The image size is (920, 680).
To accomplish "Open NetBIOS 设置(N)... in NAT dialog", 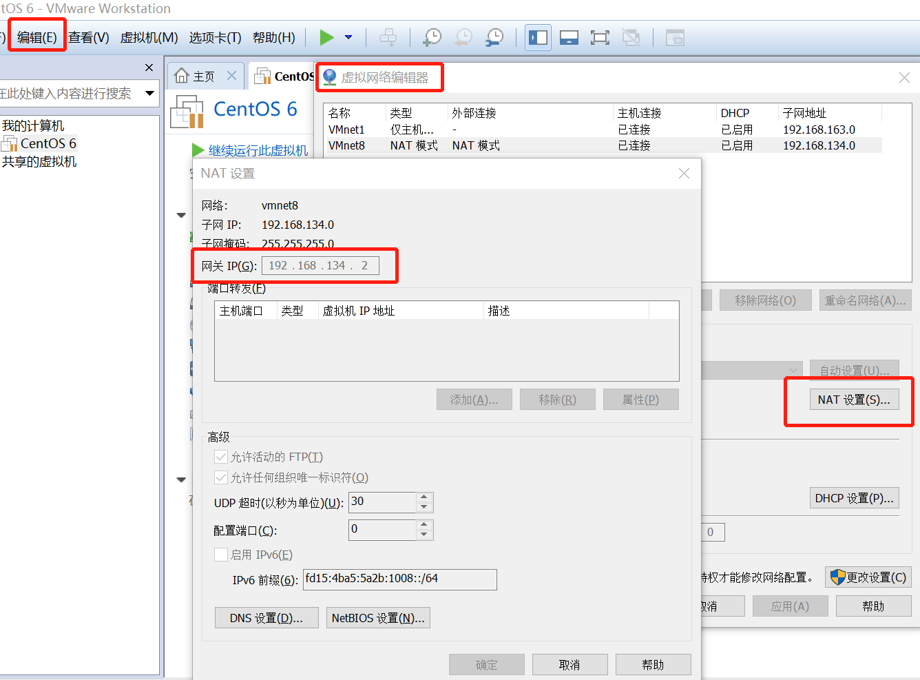I will click(378, 618).
